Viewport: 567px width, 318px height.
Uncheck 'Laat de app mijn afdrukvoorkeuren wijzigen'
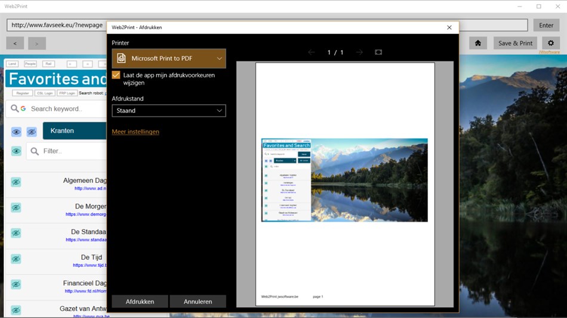point(116,75)
